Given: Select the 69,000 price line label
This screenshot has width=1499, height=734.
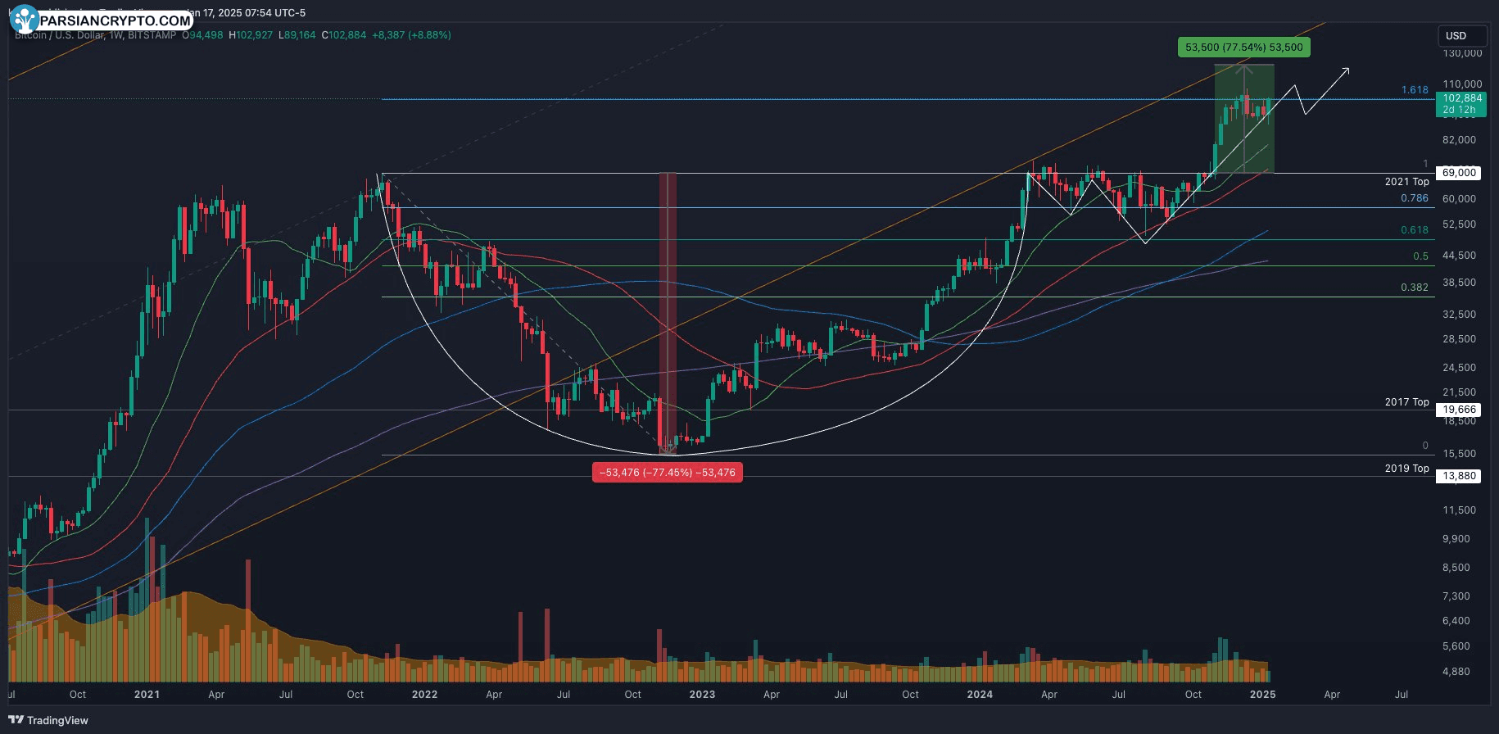Looking at the screenshot, I should [x=1459, y=173].
